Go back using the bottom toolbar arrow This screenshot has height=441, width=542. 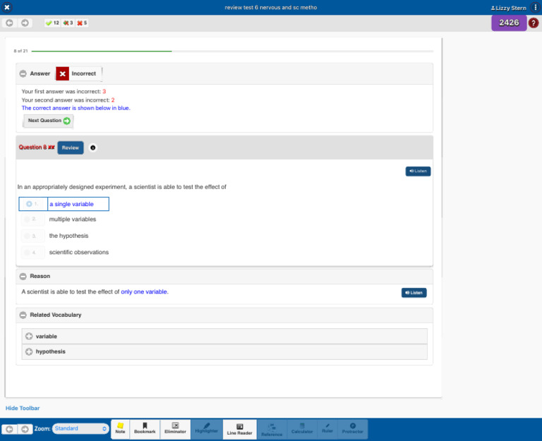(x=9, y=429)
